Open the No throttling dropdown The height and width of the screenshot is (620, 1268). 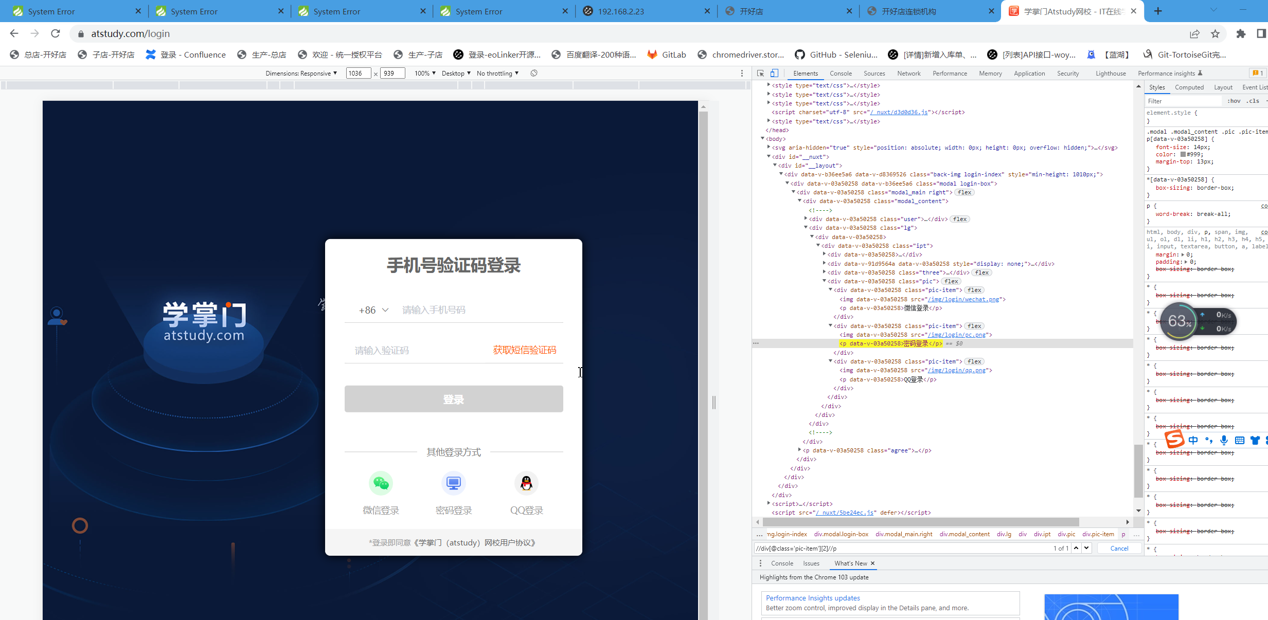497,74
